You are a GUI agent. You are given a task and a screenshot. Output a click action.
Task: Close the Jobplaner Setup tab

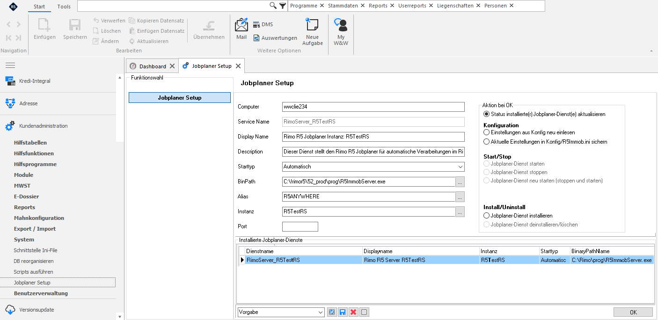(238, 66)
